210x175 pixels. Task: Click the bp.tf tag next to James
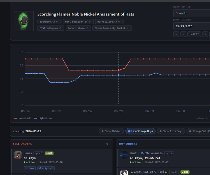[38, 153]
